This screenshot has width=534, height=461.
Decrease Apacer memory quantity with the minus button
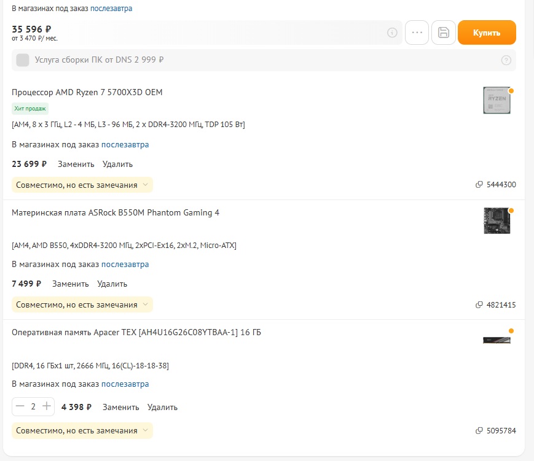20,406
